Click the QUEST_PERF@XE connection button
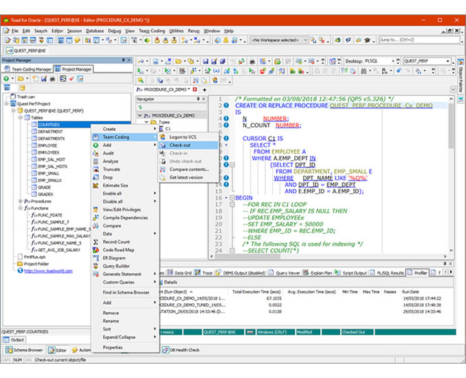Image resolution: width=466 pixels, height=378 pixels. pyautogui.click(x=26, y=51)
